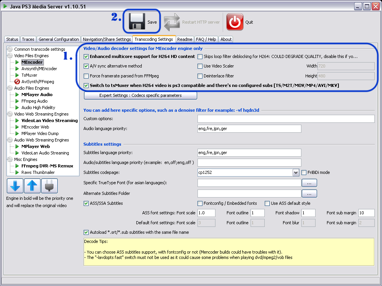Open the About tab
Screen dimensions: 382x286
pyautogui.click(x=226, y=39)
